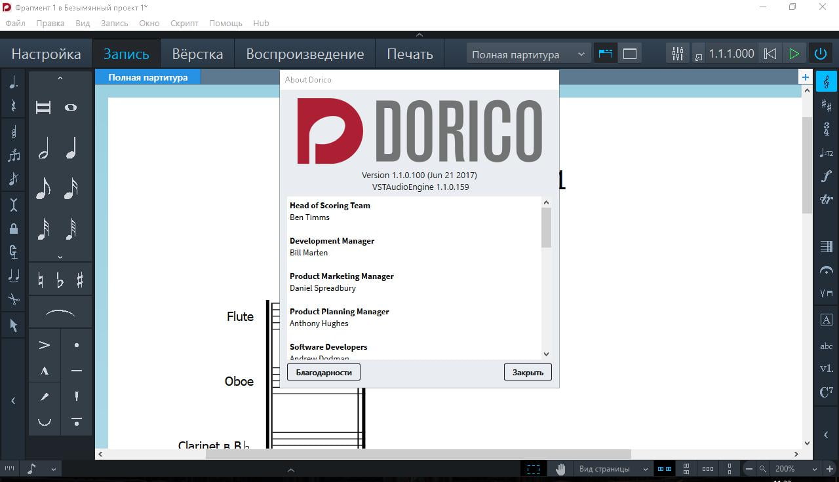
Task: Click the score horizontal scrollbar
Action: [418, 454]
